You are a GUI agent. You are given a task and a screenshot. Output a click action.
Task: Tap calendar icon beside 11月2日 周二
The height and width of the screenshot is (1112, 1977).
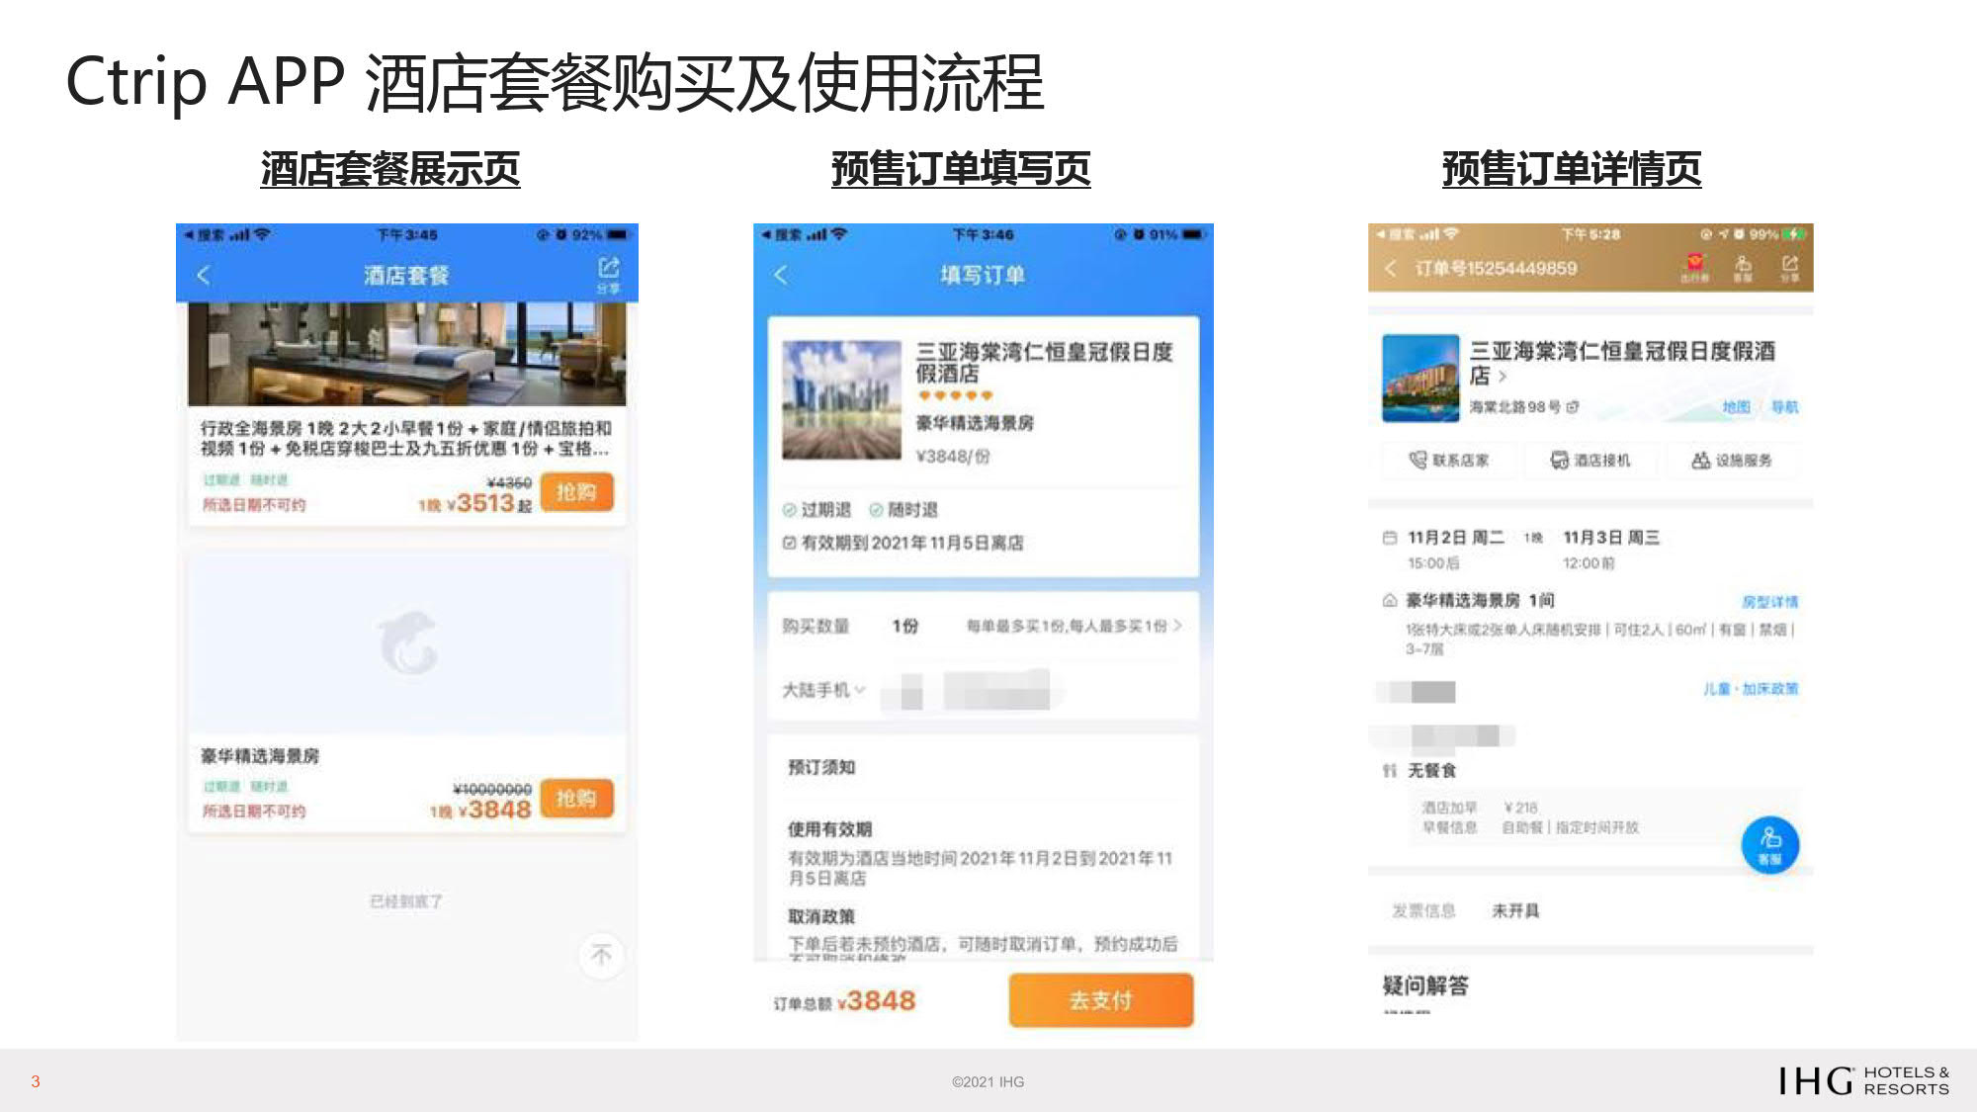point(1389,538)
